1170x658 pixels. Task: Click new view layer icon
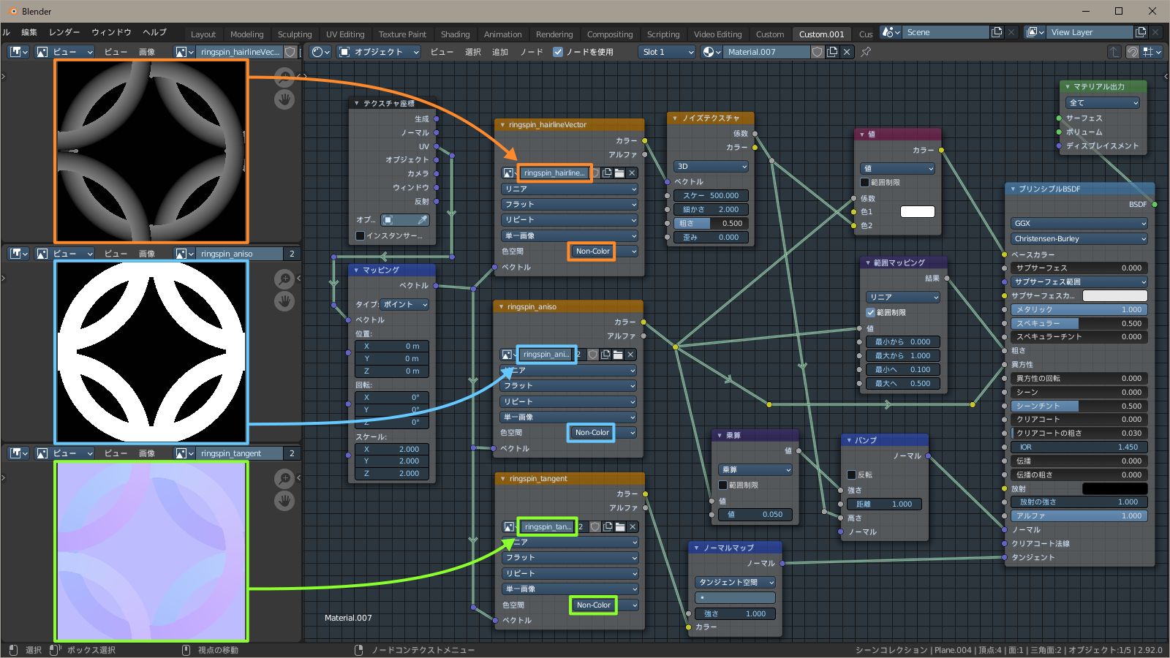1141,32
